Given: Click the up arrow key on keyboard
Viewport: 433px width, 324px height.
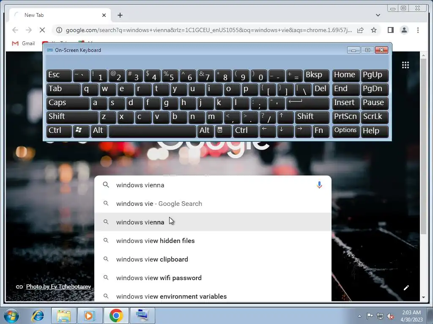Looking at the screenshot, I should 285,117.
